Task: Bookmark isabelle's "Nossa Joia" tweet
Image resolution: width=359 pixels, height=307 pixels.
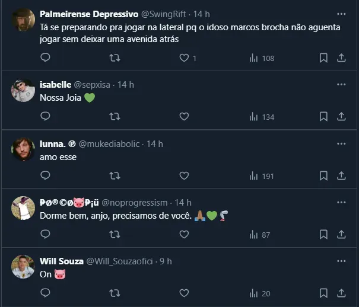Action: (x=323, y=117)
